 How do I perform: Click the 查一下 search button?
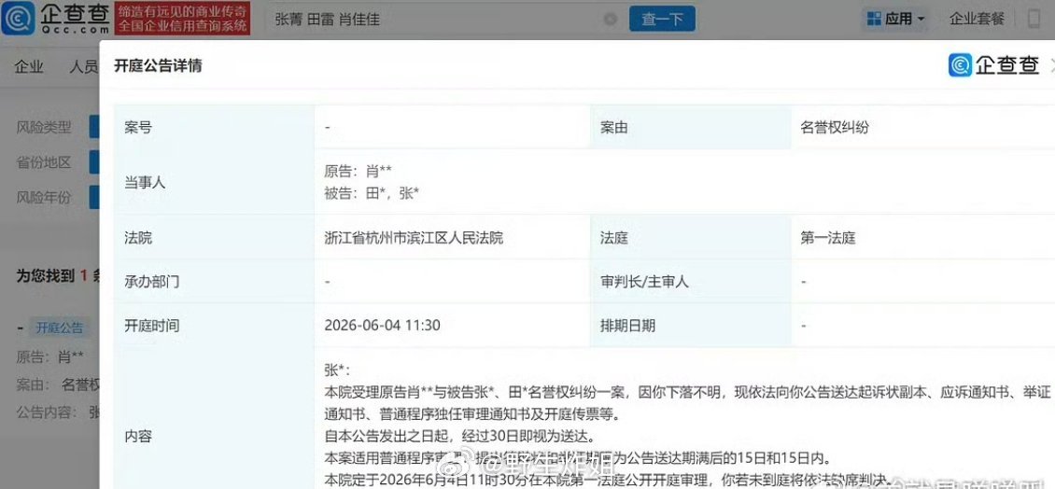pos(662,19)
